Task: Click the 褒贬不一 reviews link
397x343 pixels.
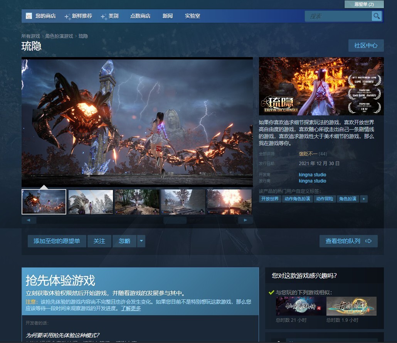Action: [x=308, y=154]
